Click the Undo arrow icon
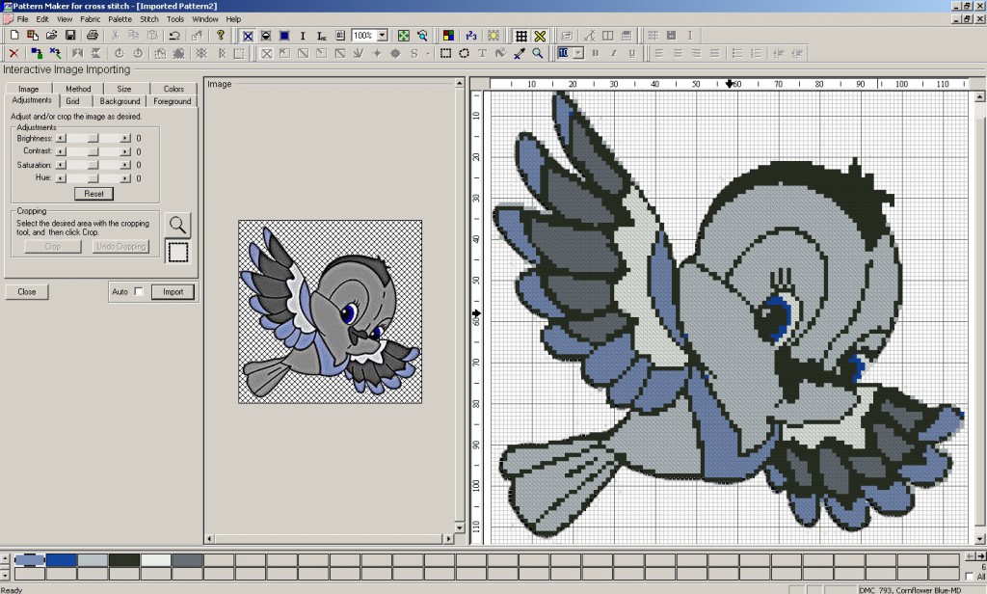 tap(175, 36)
